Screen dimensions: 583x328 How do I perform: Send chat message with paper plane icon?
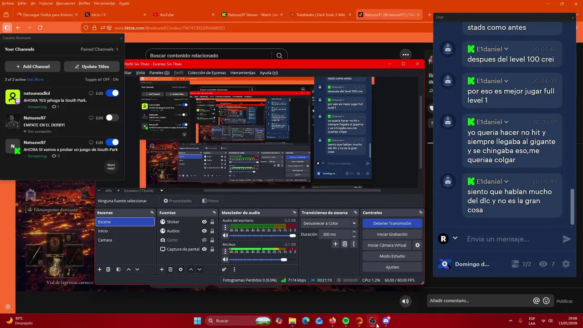pos(567,239)
